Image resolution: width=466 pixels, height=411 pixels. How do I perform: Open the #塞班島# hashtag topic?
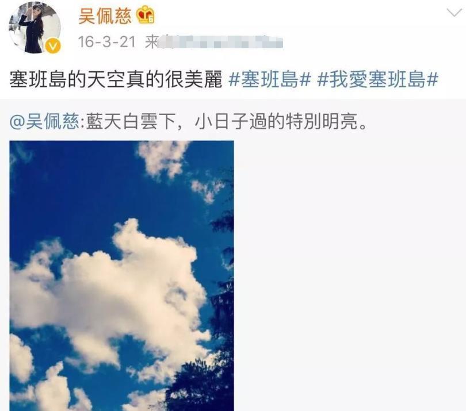coord(270,79)
